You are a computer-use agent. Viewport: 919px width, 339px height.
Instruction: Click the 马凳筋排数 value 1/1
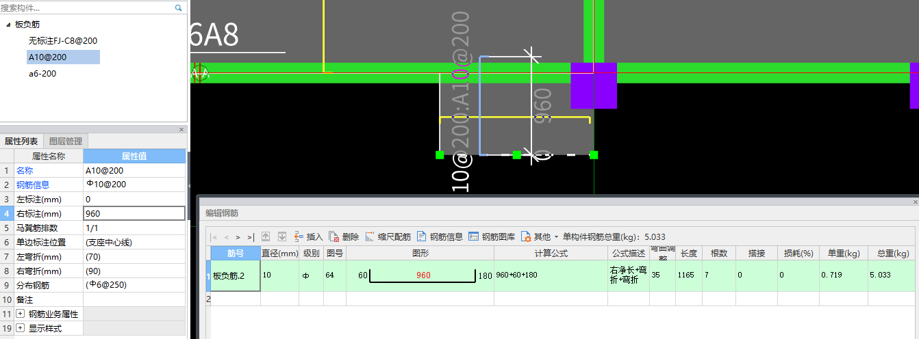[x=134, y=228]
